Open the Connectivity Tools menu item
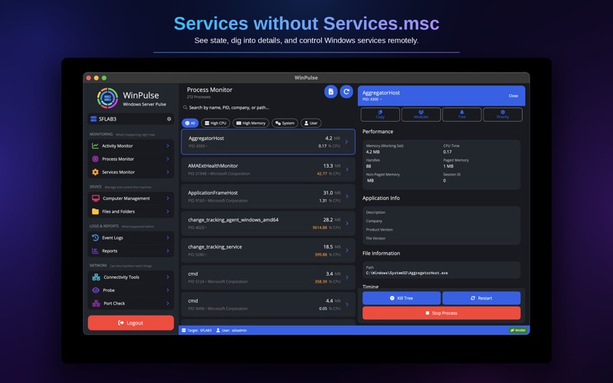Screen dimensions: 613x383 coord(131,277)
